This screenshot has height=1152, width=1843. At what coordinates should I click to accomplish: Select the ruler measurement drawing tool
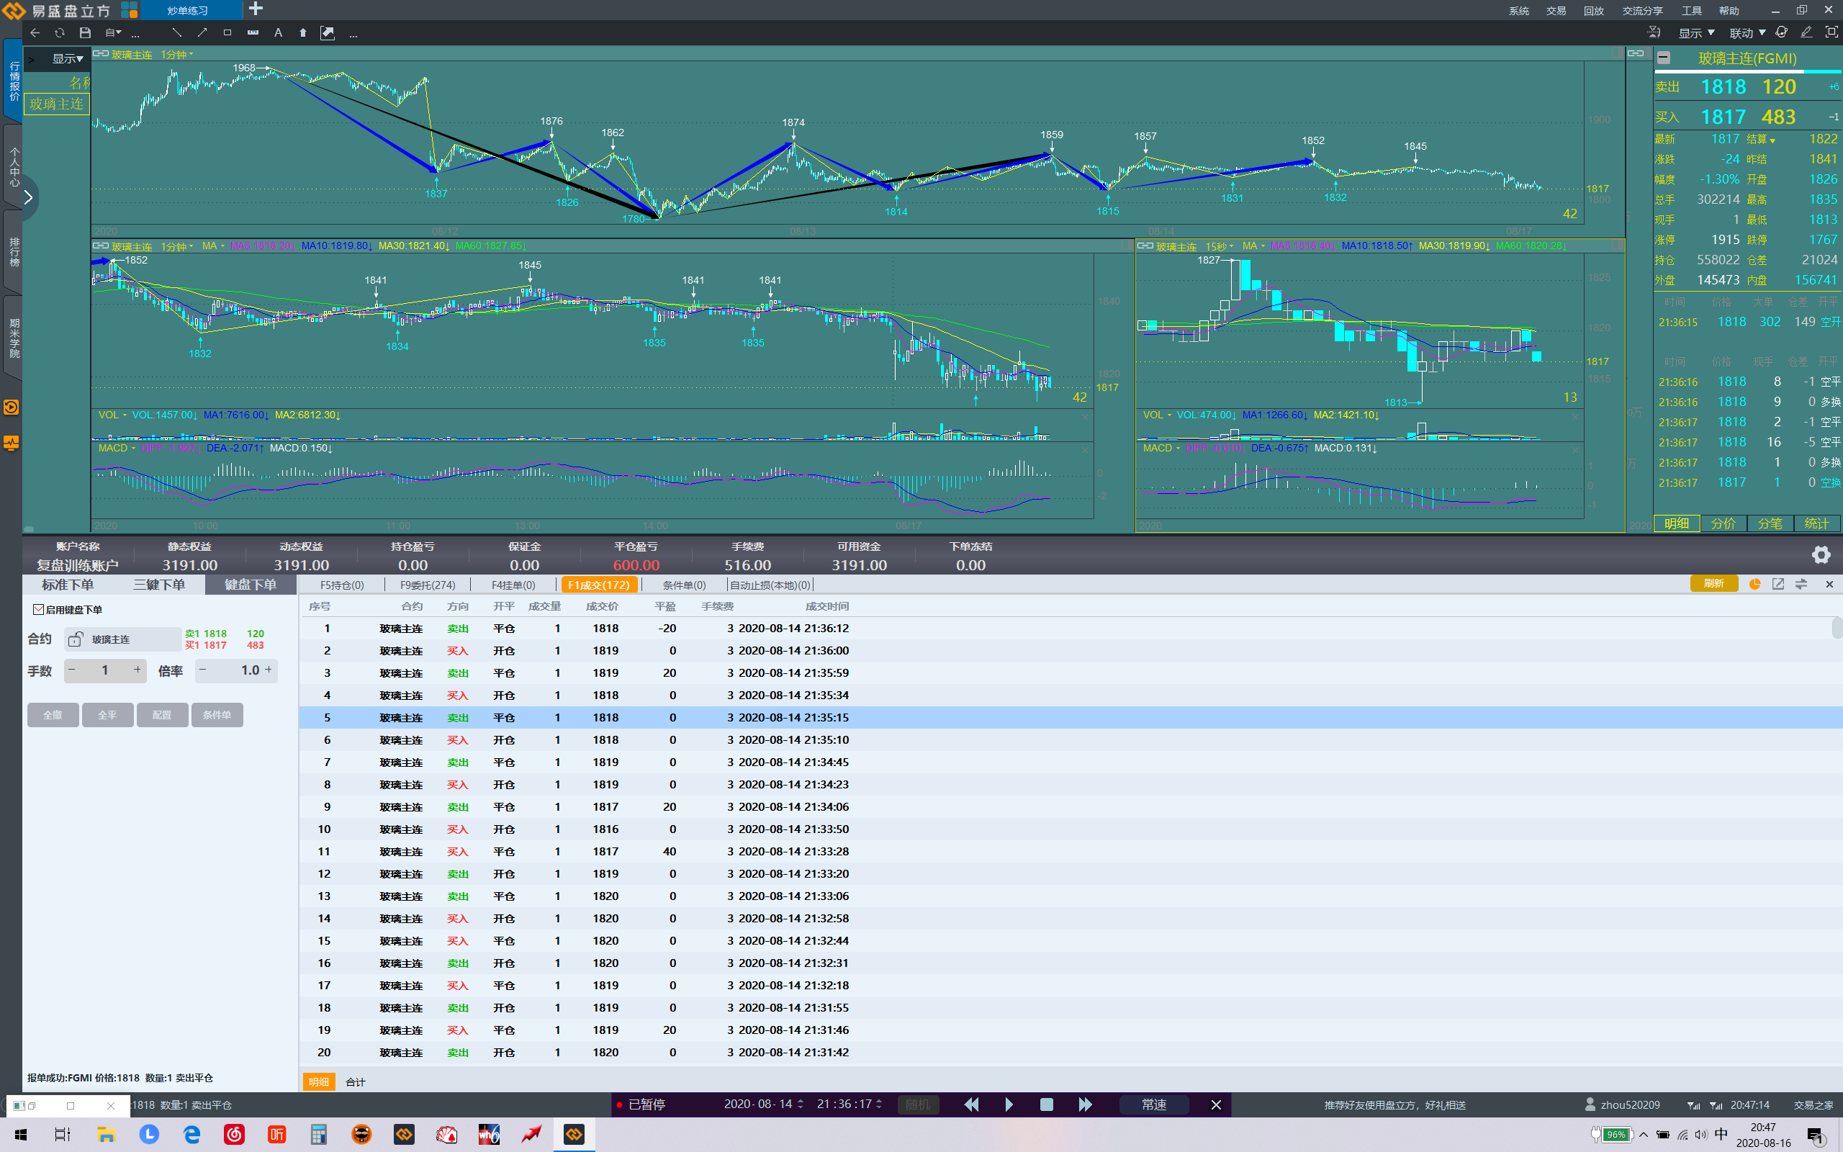(x=253, y=33)
